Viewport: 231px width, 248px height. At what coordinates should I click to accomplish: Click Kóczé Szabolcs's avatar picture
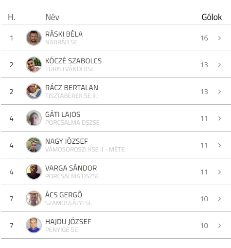pos(34,64)
